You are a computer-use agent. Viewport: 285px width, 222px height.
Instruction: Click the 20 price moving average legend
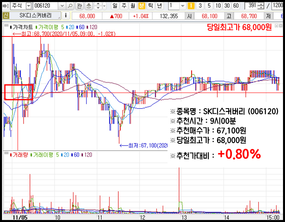(70, 27)
